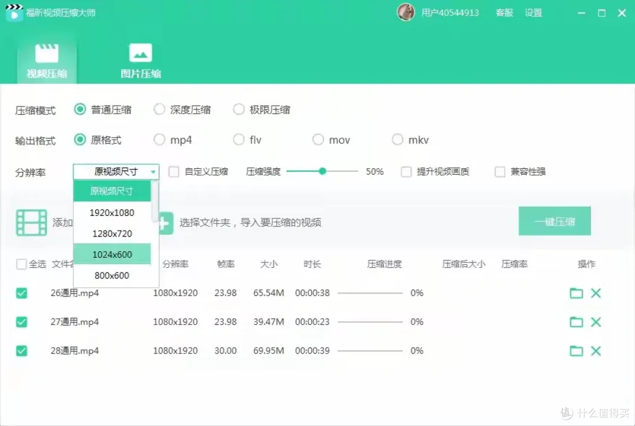Click the green plus folder import icon
Image resolution: width=635 pixels, height=426 pixels.
click(166, 223)
